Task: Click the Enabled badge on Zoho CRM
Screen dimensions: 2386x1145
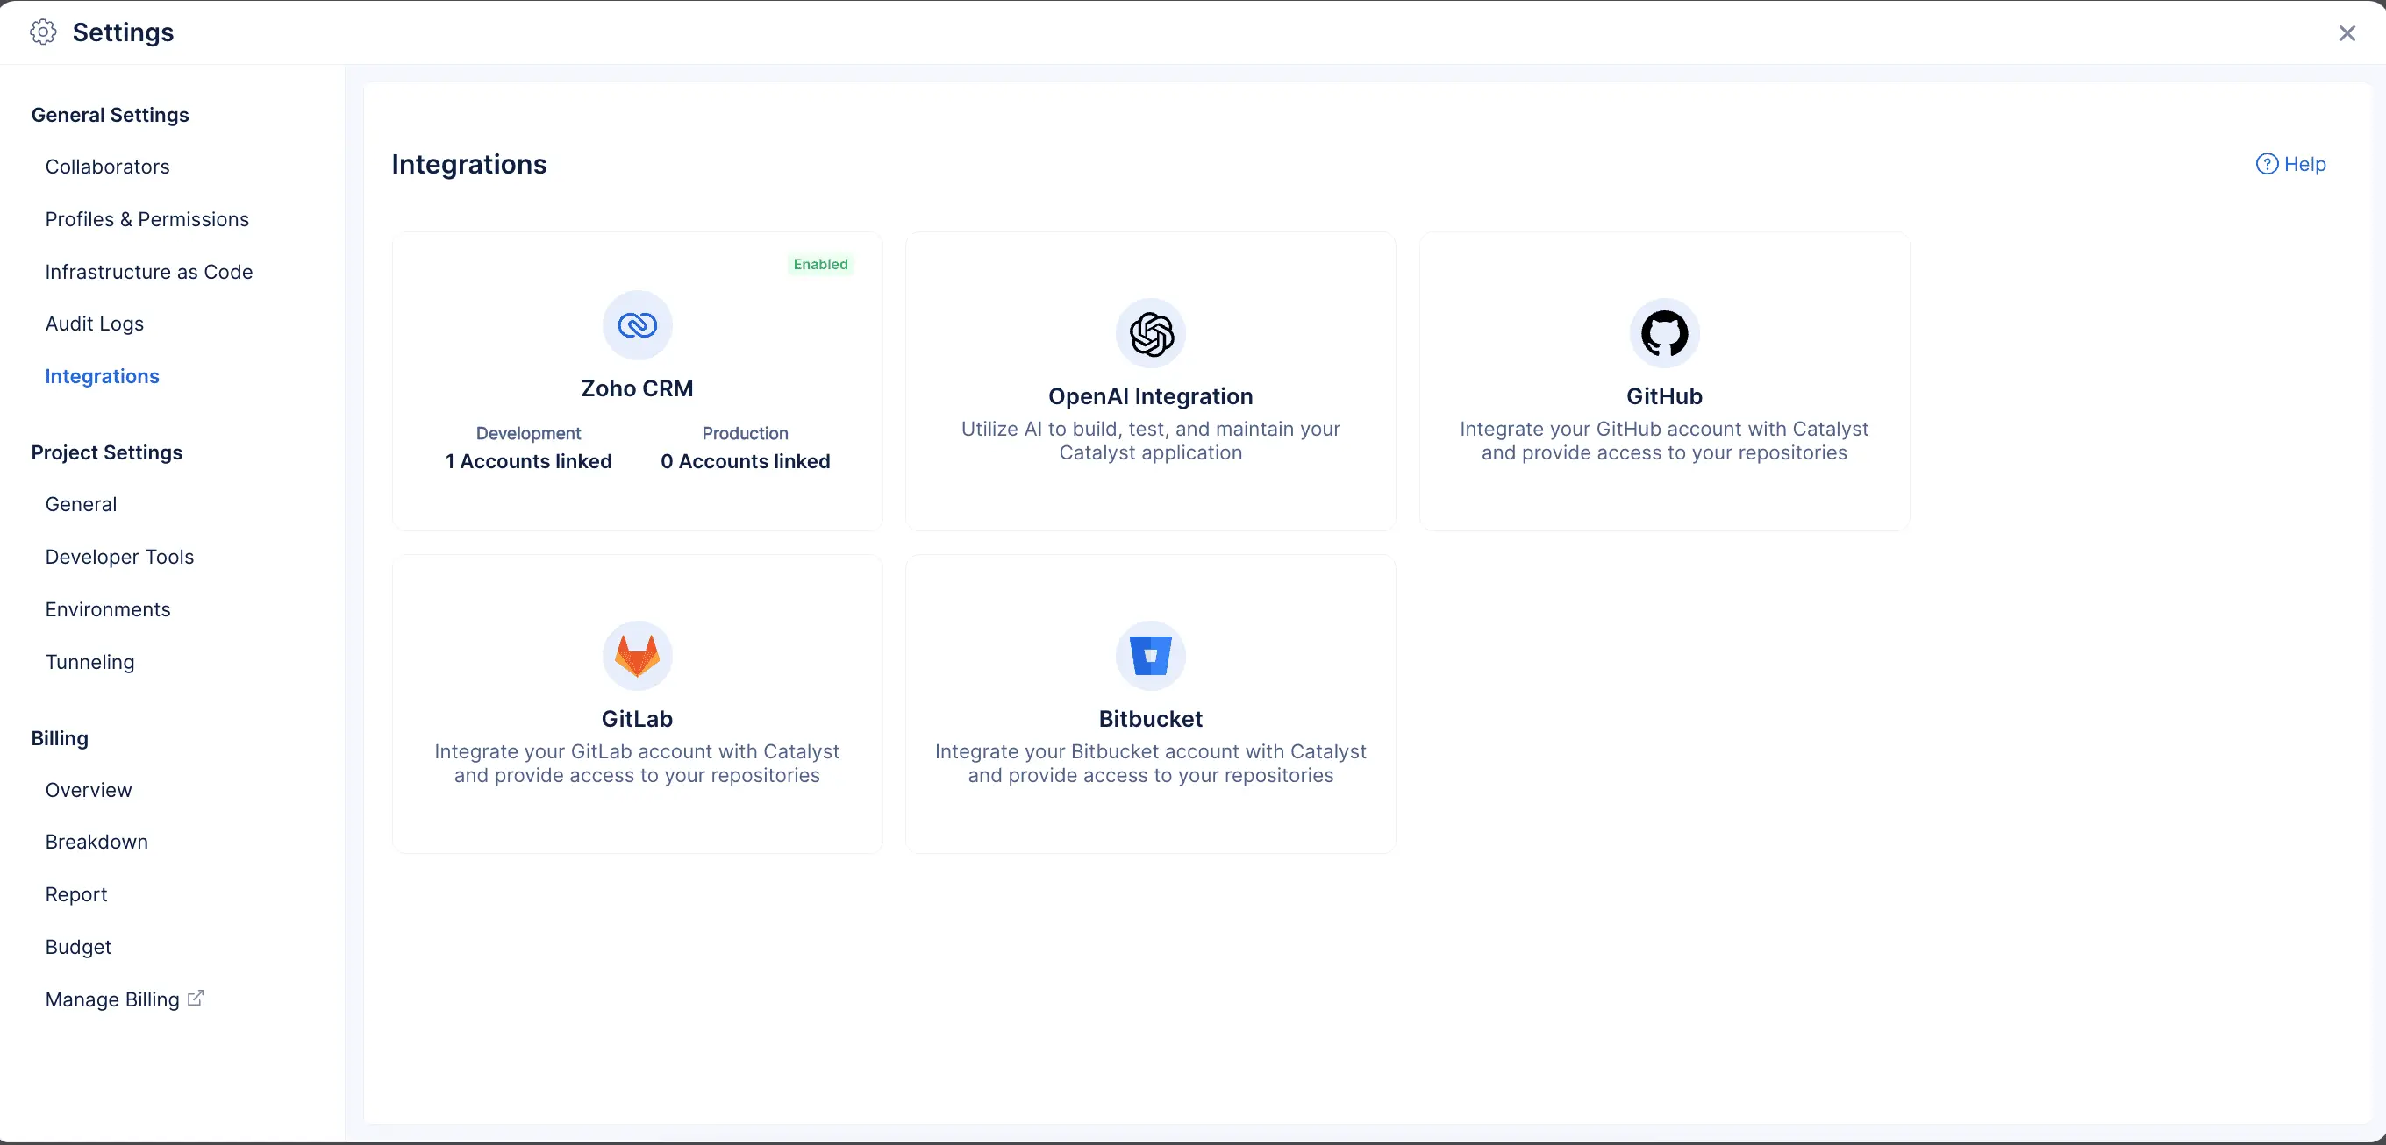Action: click(821, 265)
